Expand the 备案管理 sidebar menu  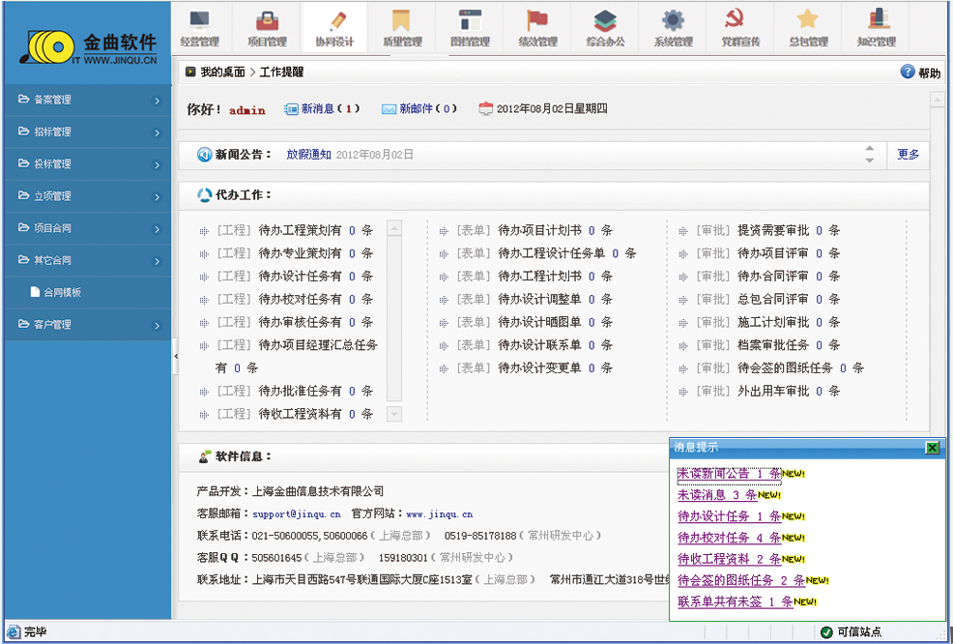pyautogui.click(x=86, y=100)
